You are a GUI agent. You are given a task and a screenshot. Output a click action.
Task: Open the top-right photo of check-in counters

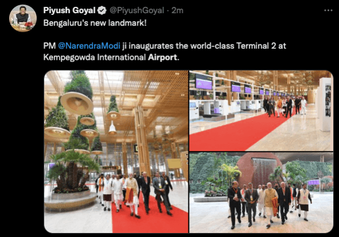(261, 111)
